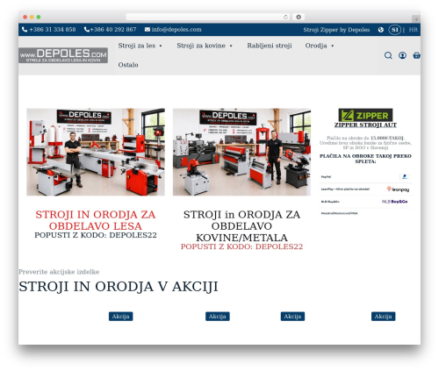Switch language to SI
Screen dimensions: 439x371
point(394,30)
